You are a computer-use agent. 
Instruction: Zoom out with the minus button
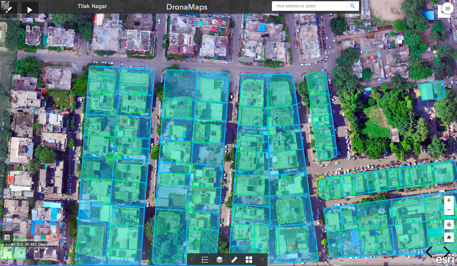click(449, 210)
